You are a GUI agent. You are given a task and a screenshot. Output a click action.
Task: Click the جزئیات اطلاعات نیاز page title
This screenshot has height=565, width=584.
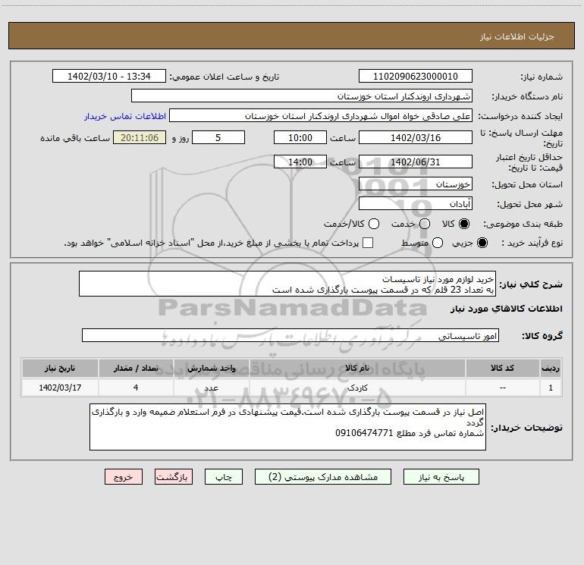(x=516, y=36)
